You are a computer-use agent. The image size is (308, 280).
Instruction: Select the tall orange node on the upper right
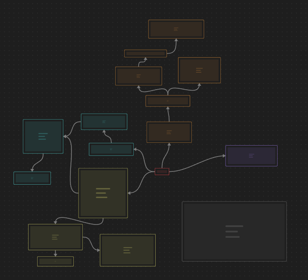tap(199, 70)
